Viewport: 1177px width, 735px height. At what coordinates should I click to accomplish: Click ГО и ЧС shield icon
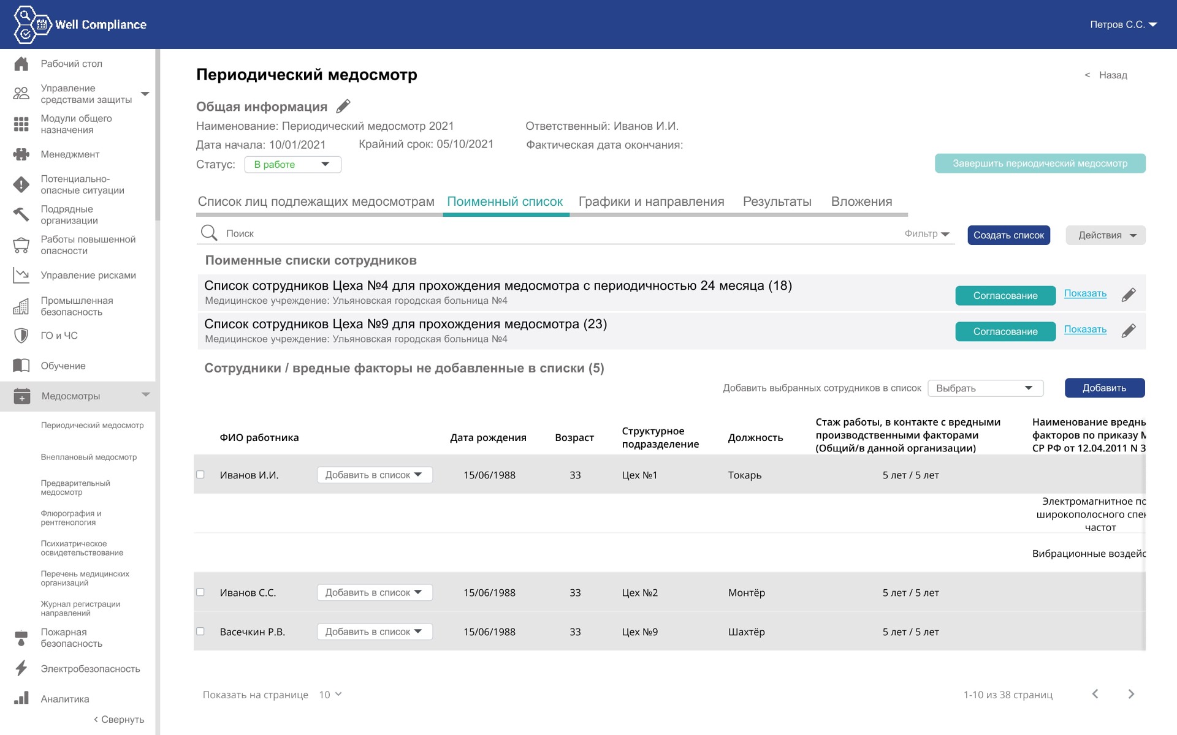21,336
